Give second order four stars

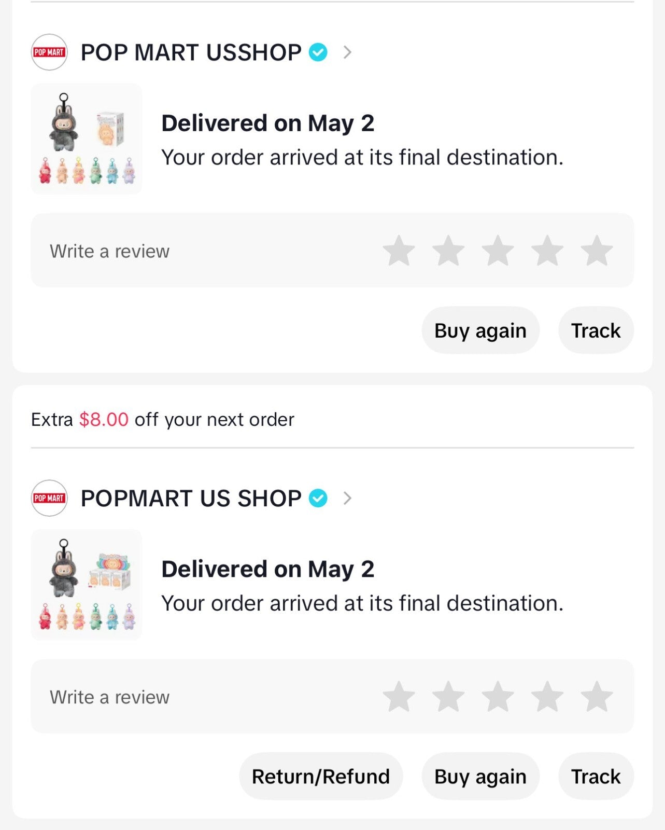[547, 696]
